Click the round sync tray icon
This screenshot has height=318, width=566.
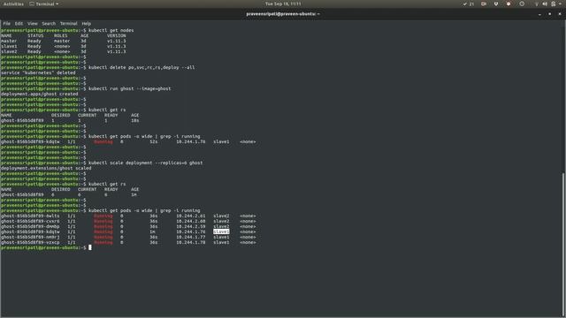522,4
